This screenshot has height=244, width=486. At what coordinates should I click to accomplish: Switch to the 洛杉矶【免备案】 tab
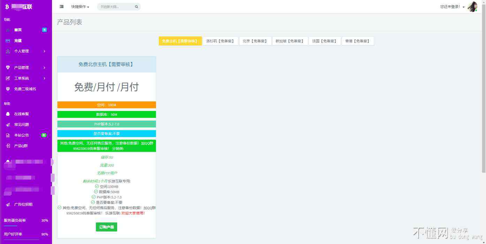[220, 41]
